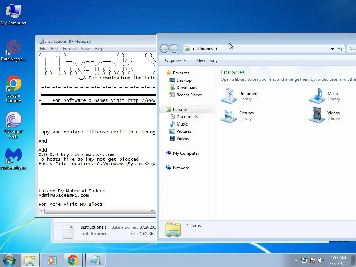Click the taskbar clock showing 1:53 AM
Image resolution: width=356 pixels, height=267 pixels.
(x=338, y=260)
